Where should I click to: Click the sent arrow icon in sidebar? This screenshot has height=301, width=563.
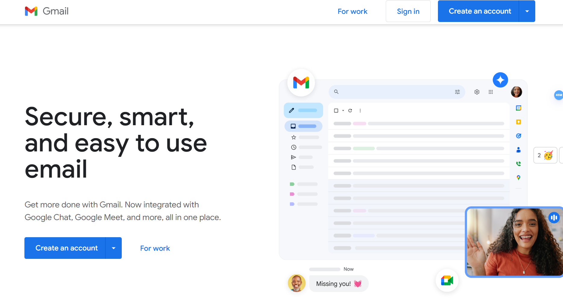coord(294,157)
